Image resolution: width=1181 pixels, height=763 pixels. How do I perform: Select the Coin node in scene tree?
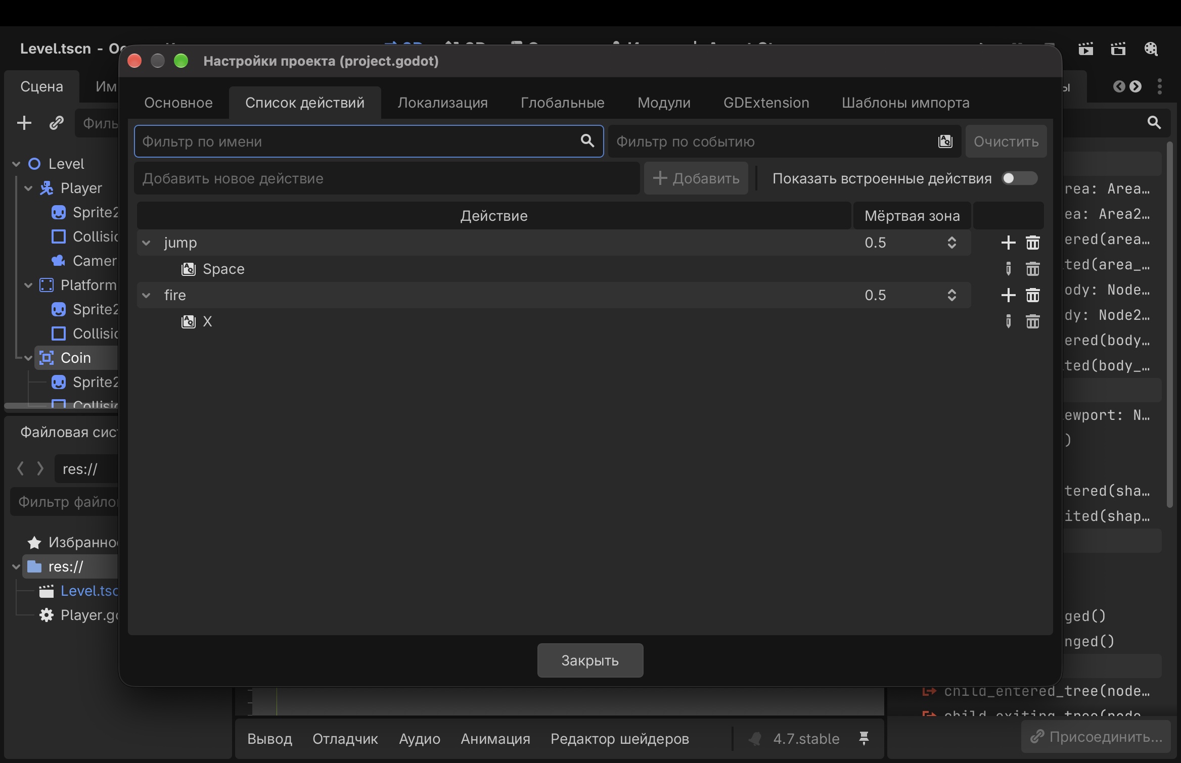(76, 358)
